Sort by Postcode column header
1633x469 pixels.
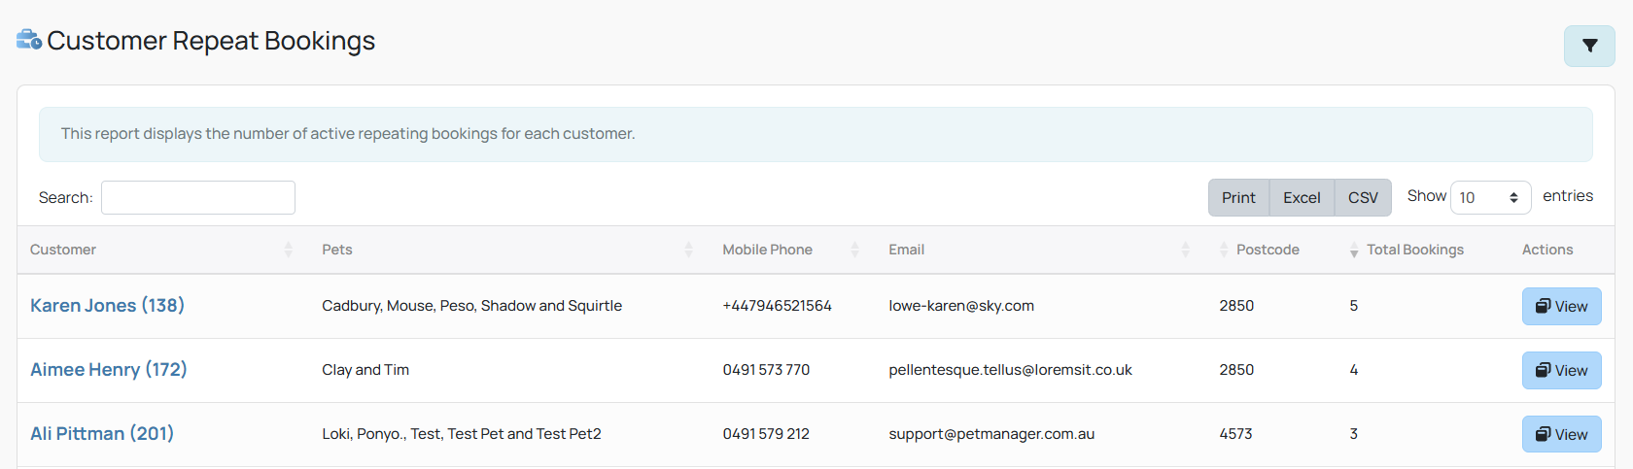tap(1268, 250)
